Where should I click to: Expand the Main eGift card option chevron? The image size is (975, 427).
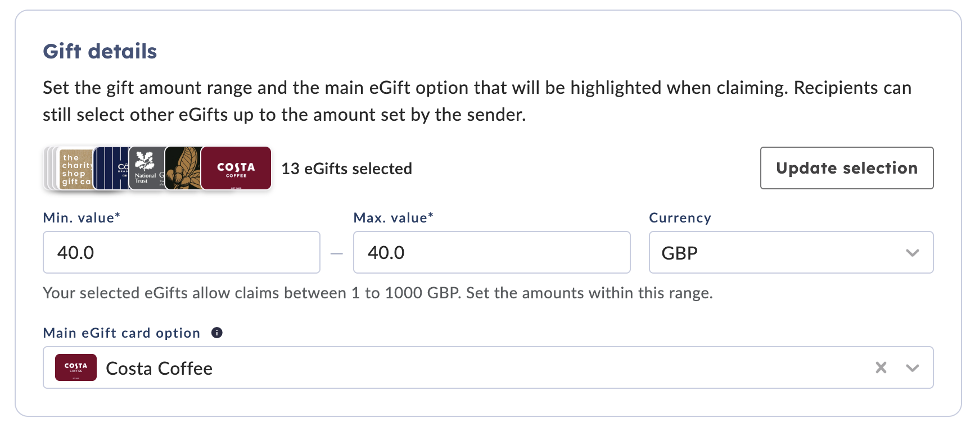(913, 367)
